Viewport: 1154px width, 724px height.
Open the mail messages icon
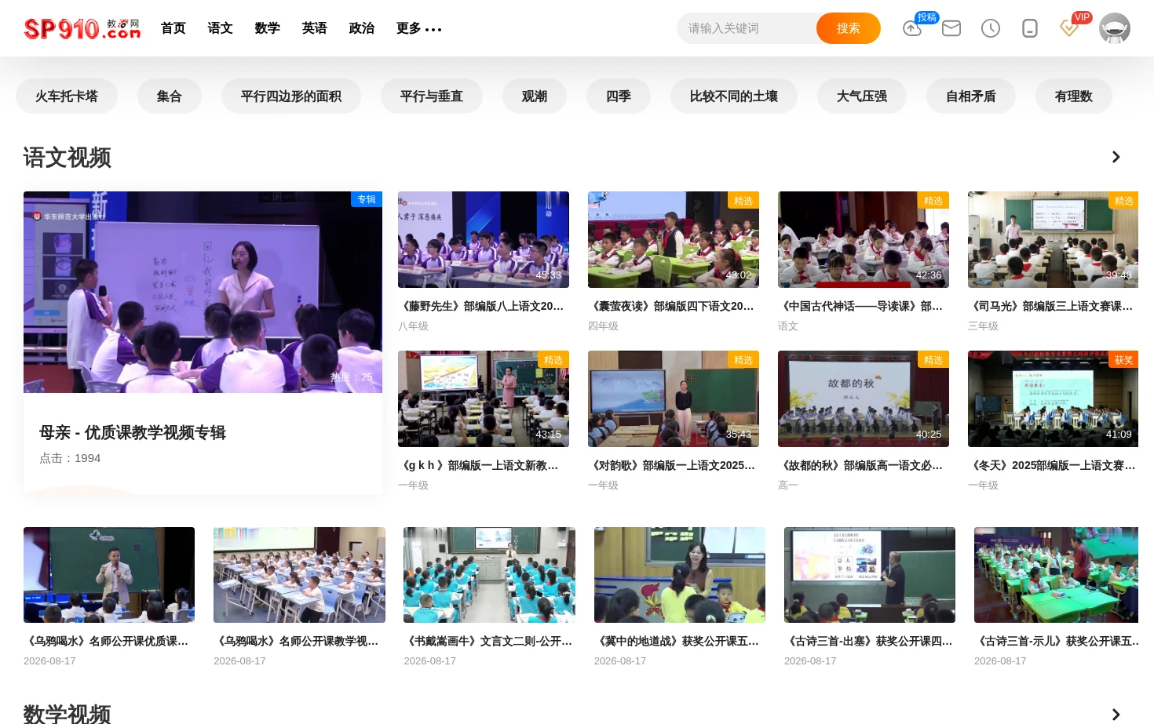click(951, 28)
